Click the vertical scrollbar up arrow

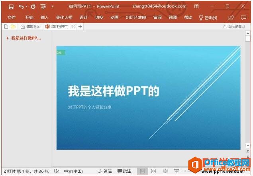[248, 33]
